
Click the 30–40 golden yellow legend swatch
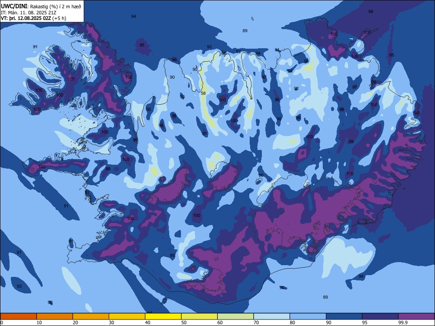click(127, 316)
